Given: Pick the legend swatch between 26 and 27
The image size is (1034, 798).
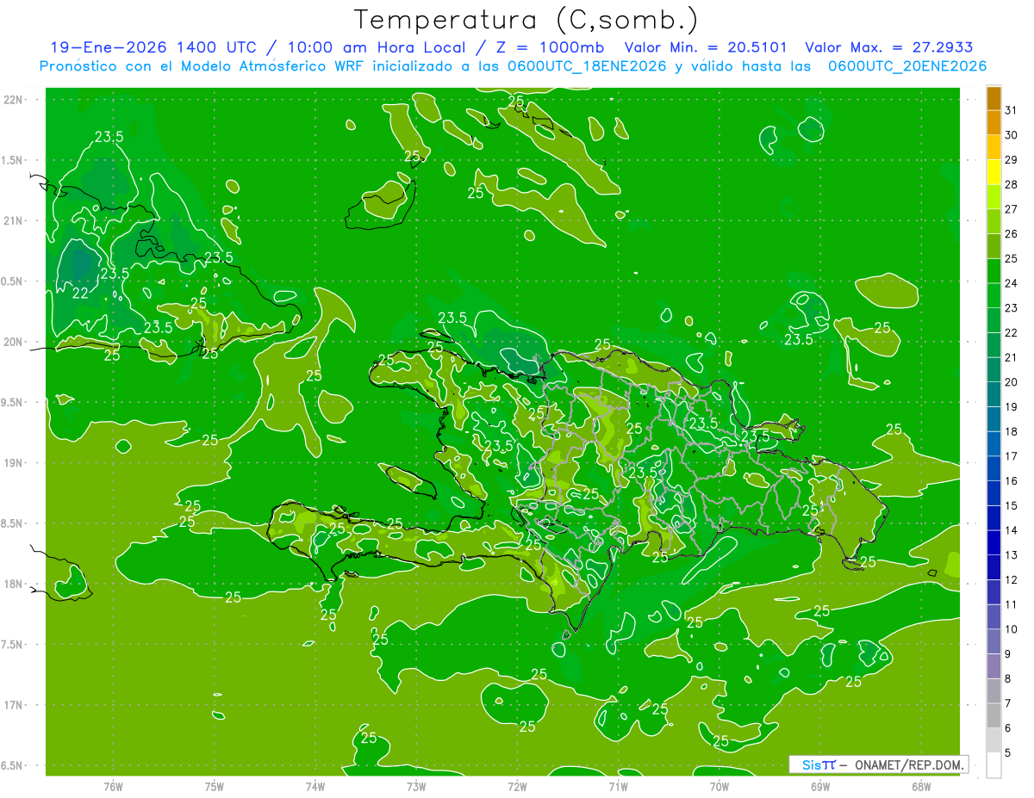Looking at the screenshot, I should pyautogui.click(x=994, y=221).
